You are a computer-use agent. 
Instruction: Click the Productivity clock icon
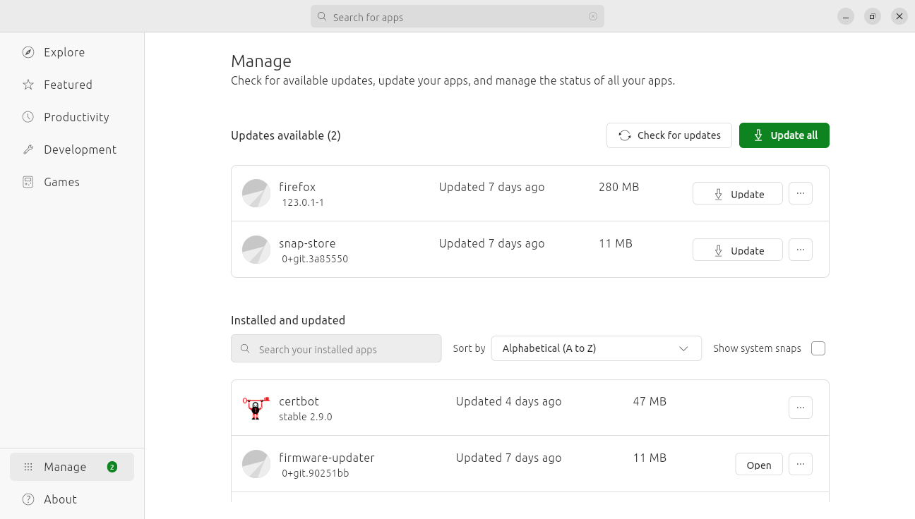click(x=28, y=117)
